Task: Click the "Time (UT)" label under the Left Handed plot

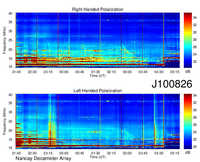Action: [98, 157]
